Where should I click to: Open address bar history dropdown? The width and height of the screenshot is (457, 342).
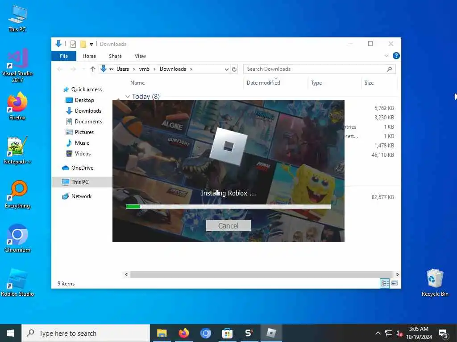point(226,69)
